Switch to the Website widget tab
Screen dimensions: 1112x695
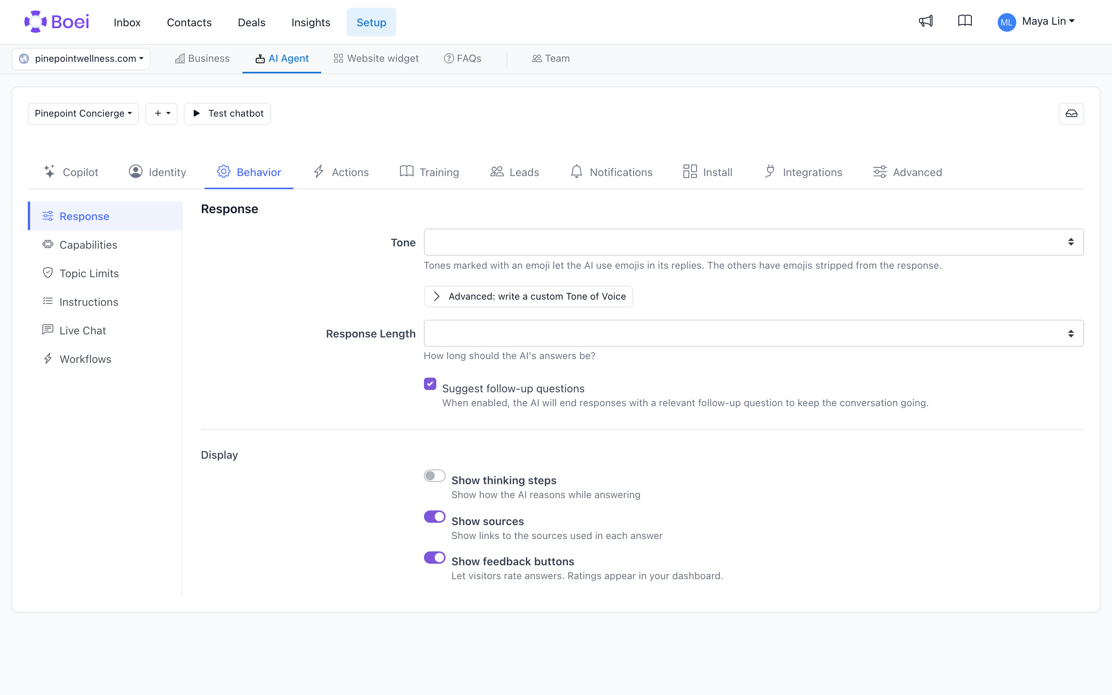376,59
